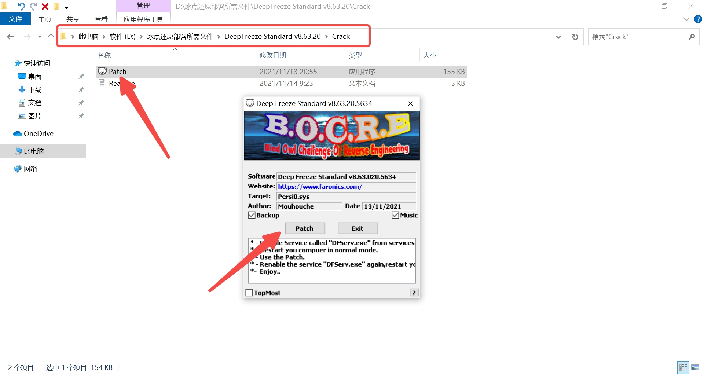This screenshot has width=704, height=374.
Task: Click the Author Mouhouche field
Action: pyautogui.click(x=309, y=206)
